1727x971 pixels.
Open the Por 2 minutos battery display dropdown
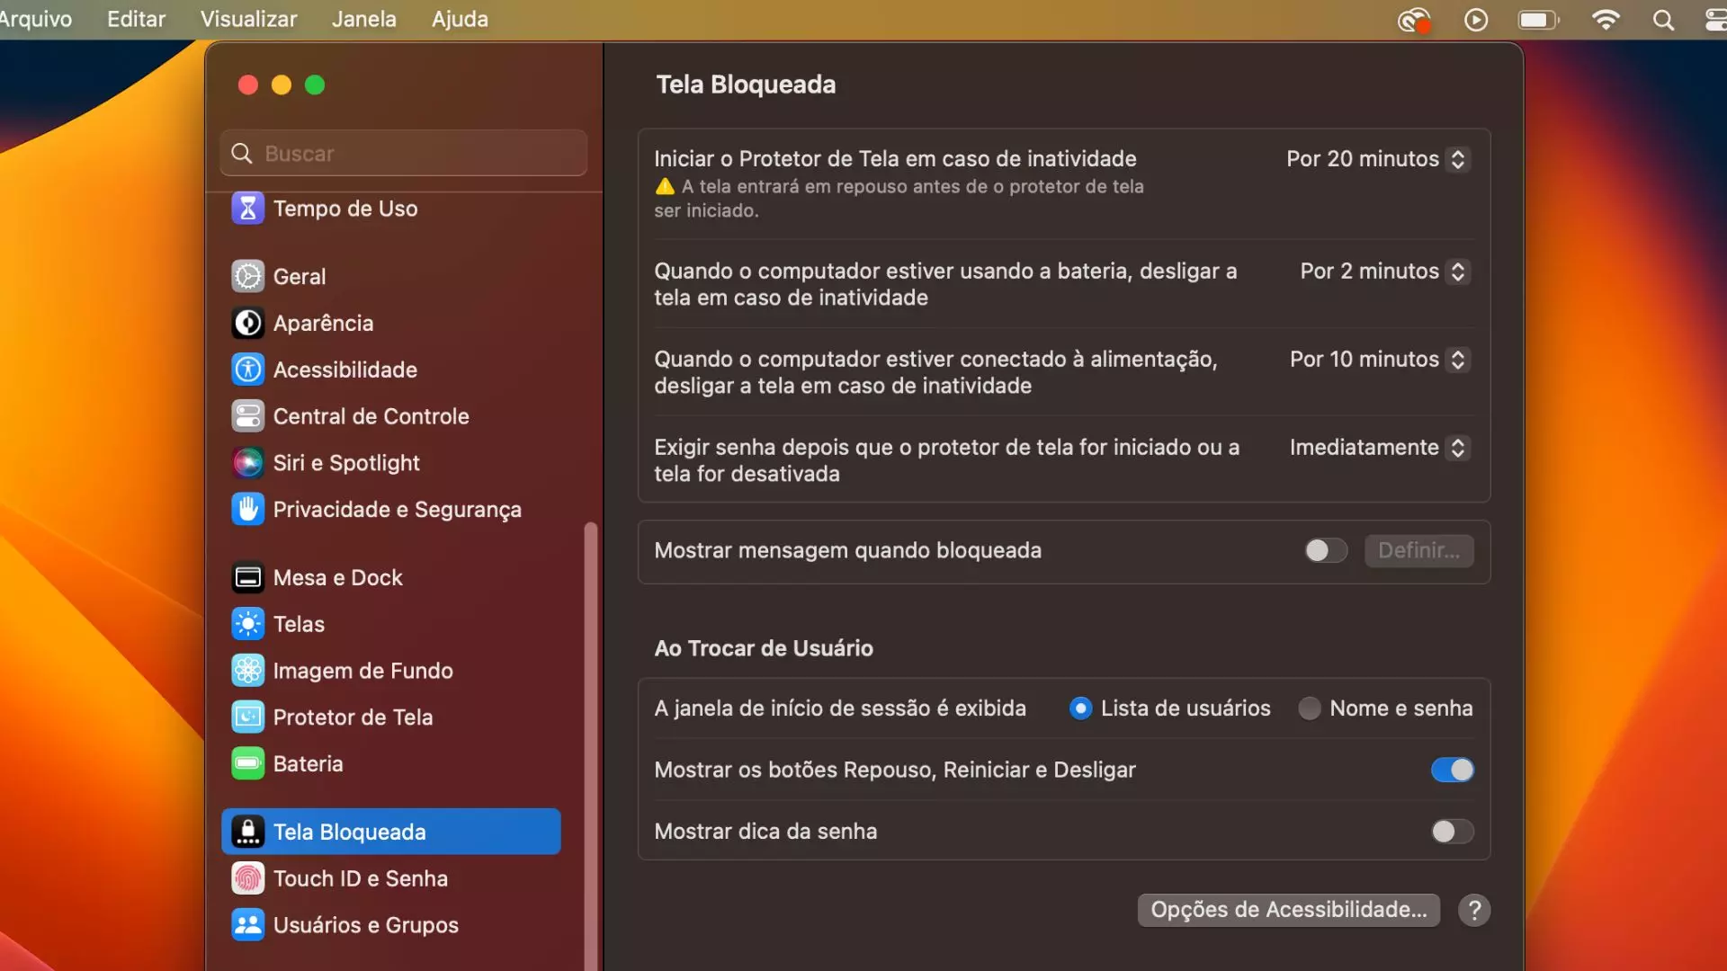1383,272
